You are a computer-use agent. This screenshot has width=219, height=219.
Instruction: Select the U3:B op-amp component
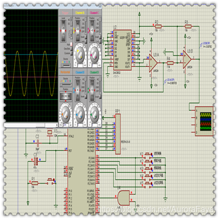[x=187, y=59]
